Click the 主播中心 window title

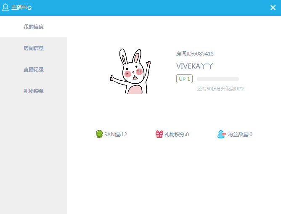[x=21, y=8]
